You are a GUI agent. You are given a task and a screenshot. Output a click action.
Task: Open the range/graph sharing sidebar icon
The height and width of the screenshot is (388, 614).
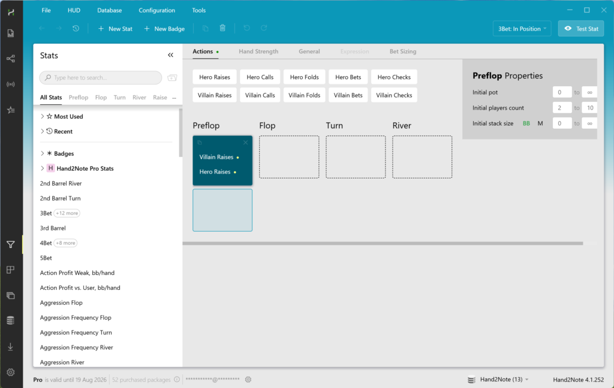11,59
